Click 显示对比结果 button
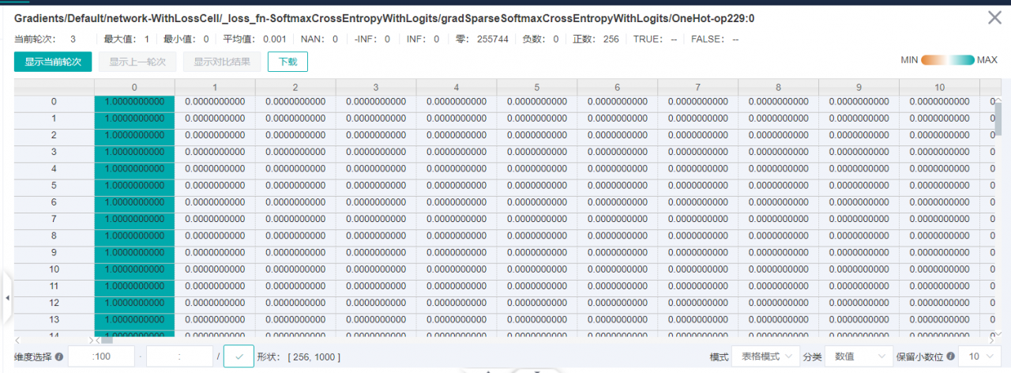Image resolution: width=1011 pixels, height=373 pixels. pos(222,62)
